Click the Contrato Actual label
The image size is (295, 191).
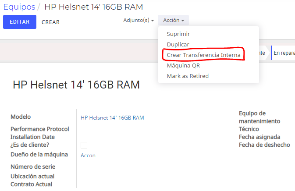(31, 184)
